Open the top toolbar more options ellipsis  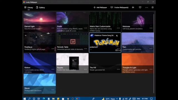(147, 7)
